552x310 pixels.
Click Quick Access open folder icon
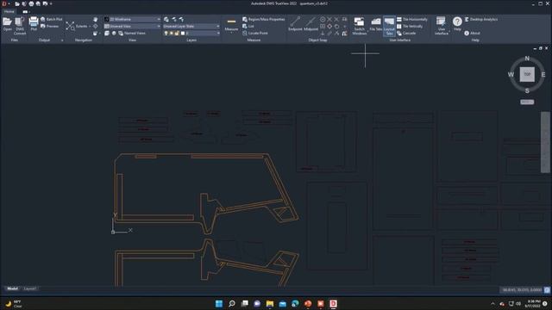click(x=17, y=3)
